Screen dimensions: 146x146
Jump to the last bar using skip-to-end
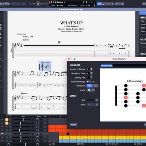click(46, 4)
